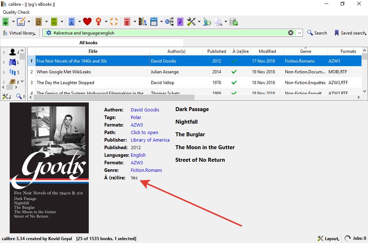Click the View book icon with glasses

click(54, 22)
